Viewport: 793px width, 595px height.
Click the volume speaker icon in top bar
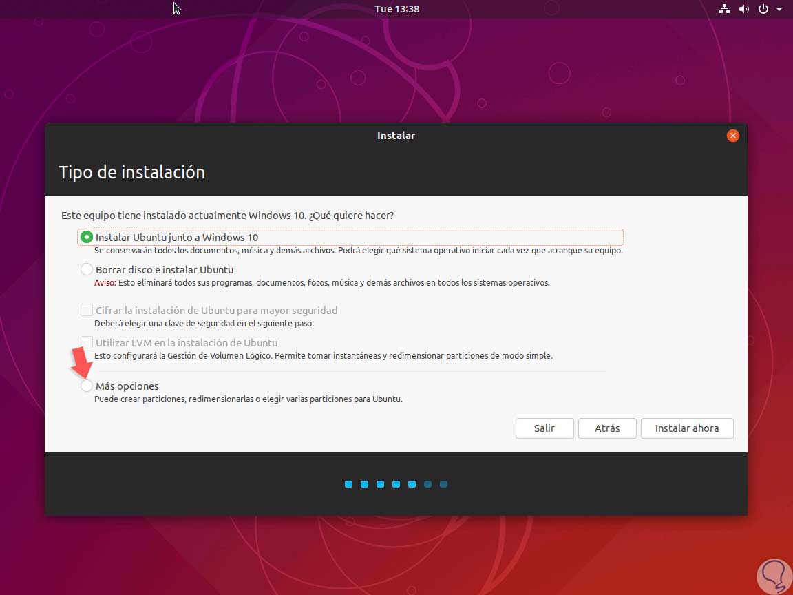tap(743, 8)
